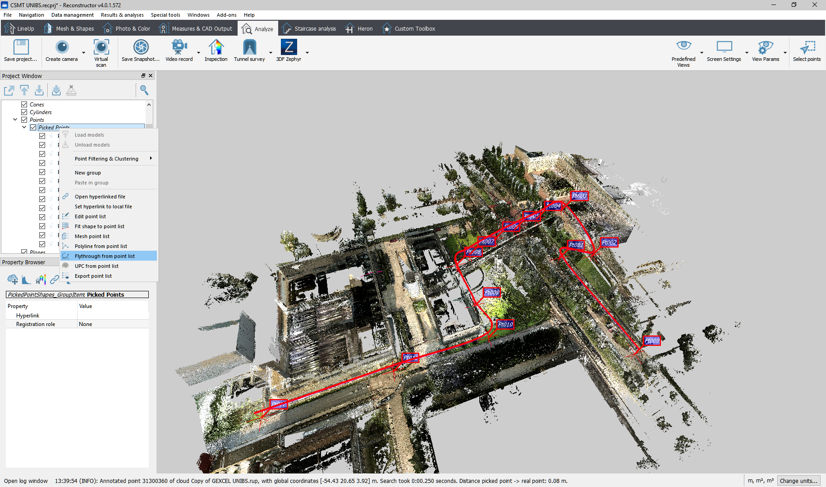
Task: Click the search magnifier in Project Window
Action: pos(144,90)
